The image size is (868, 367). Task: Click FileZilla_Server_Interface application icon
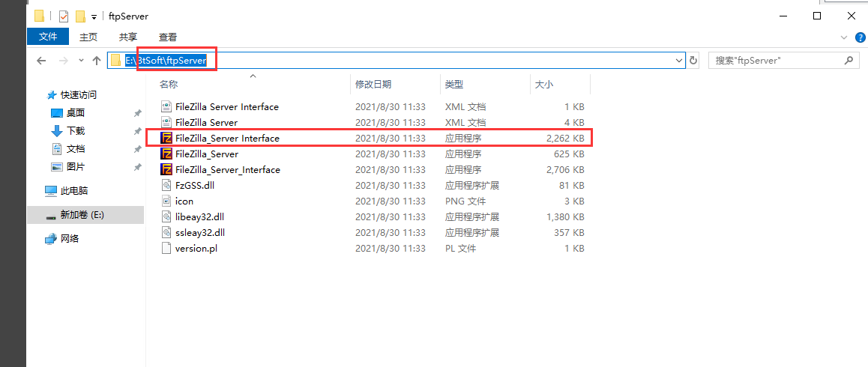click(x=166, y=169)
